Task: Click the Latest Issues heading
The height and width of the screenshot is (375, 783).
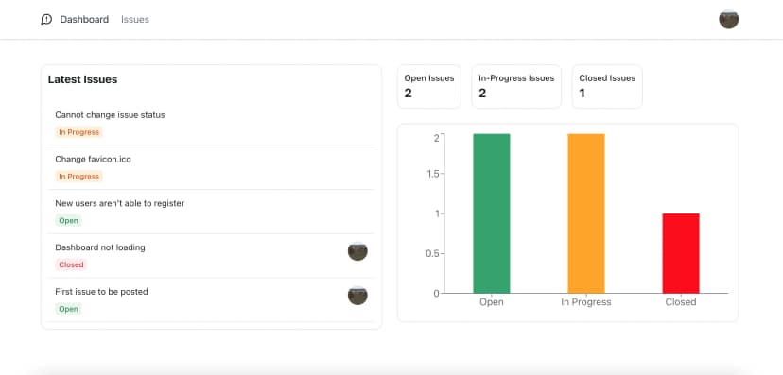Action: (82, 79)
